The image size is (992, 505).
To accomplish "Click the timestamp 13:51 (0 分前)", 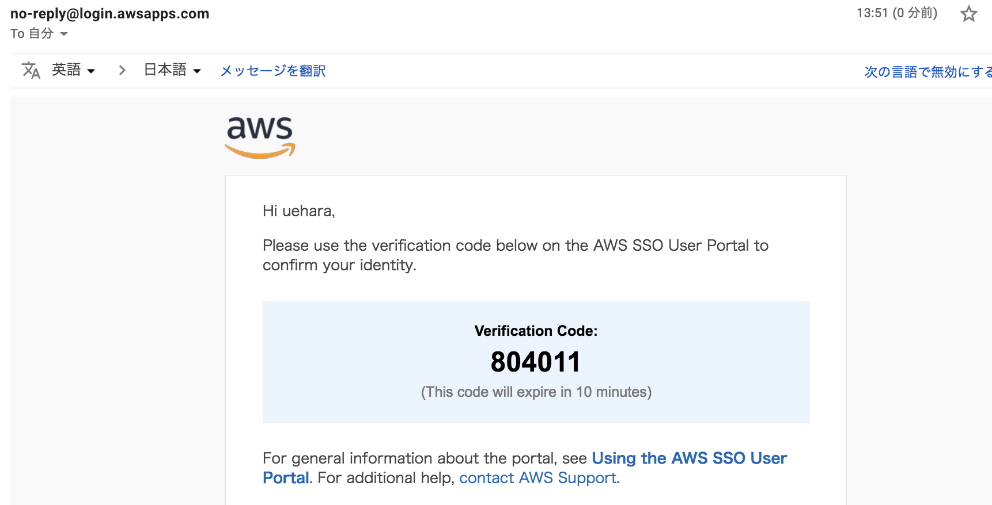I will pyautogui.click(x=897, y=13).
